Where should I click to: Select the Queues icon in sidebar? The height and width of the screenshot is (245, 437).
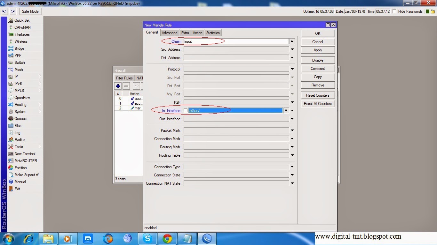[x=11, y=119]
